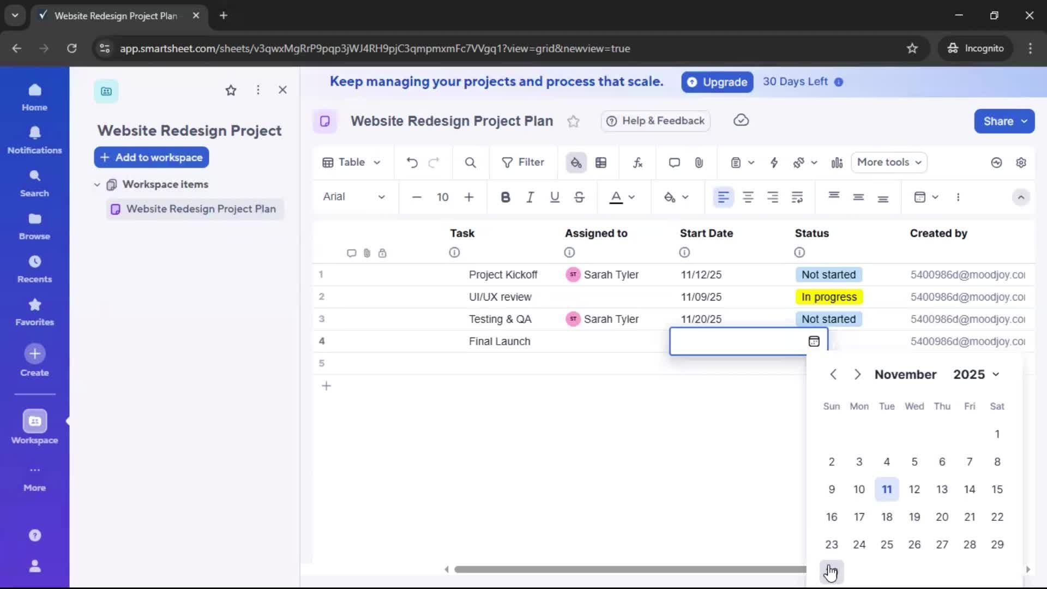Viewport: 1047px width, 589px height.
Task: Open the charts icon near More tools
Action: pyautogui.click(x=837, y=162)
